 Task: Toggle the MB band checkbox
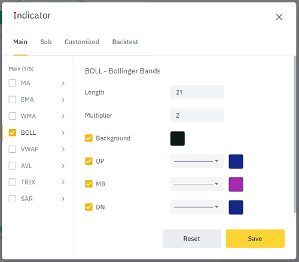[x=89, y=184]
